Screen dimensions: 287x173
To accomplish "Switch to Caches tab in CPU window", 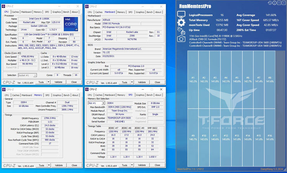I will tap(16, 12).
